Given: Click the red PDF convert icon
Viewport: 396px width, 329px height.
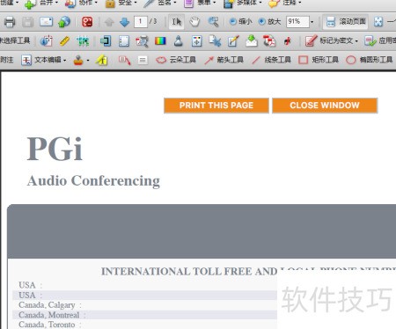Looking at the screenshot, I should [x=269, y=41].
